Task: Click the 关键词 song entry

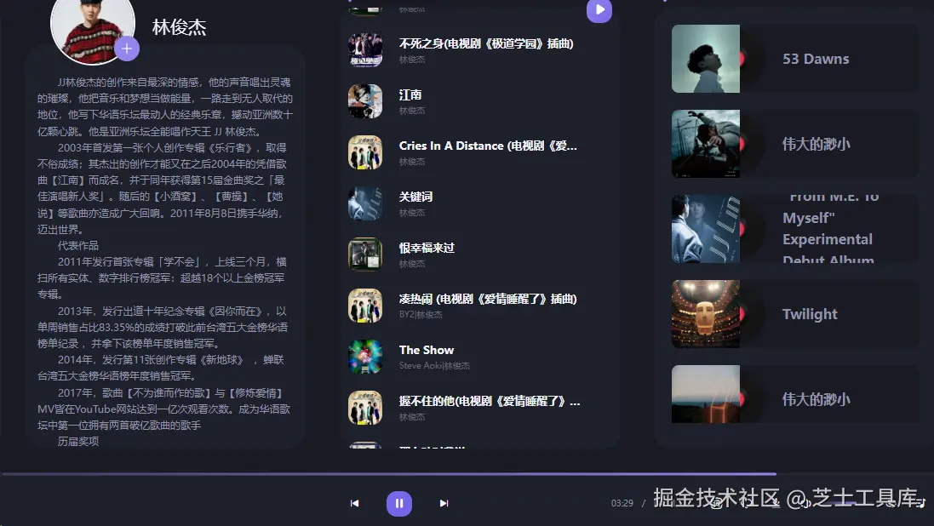Action: pyautogui.click(x=416, y=196)
